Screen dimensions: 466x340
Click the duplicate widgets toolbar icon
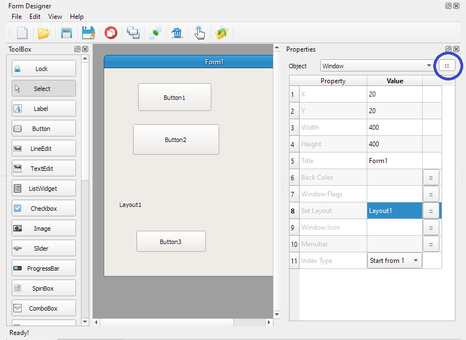pos(133,33)
